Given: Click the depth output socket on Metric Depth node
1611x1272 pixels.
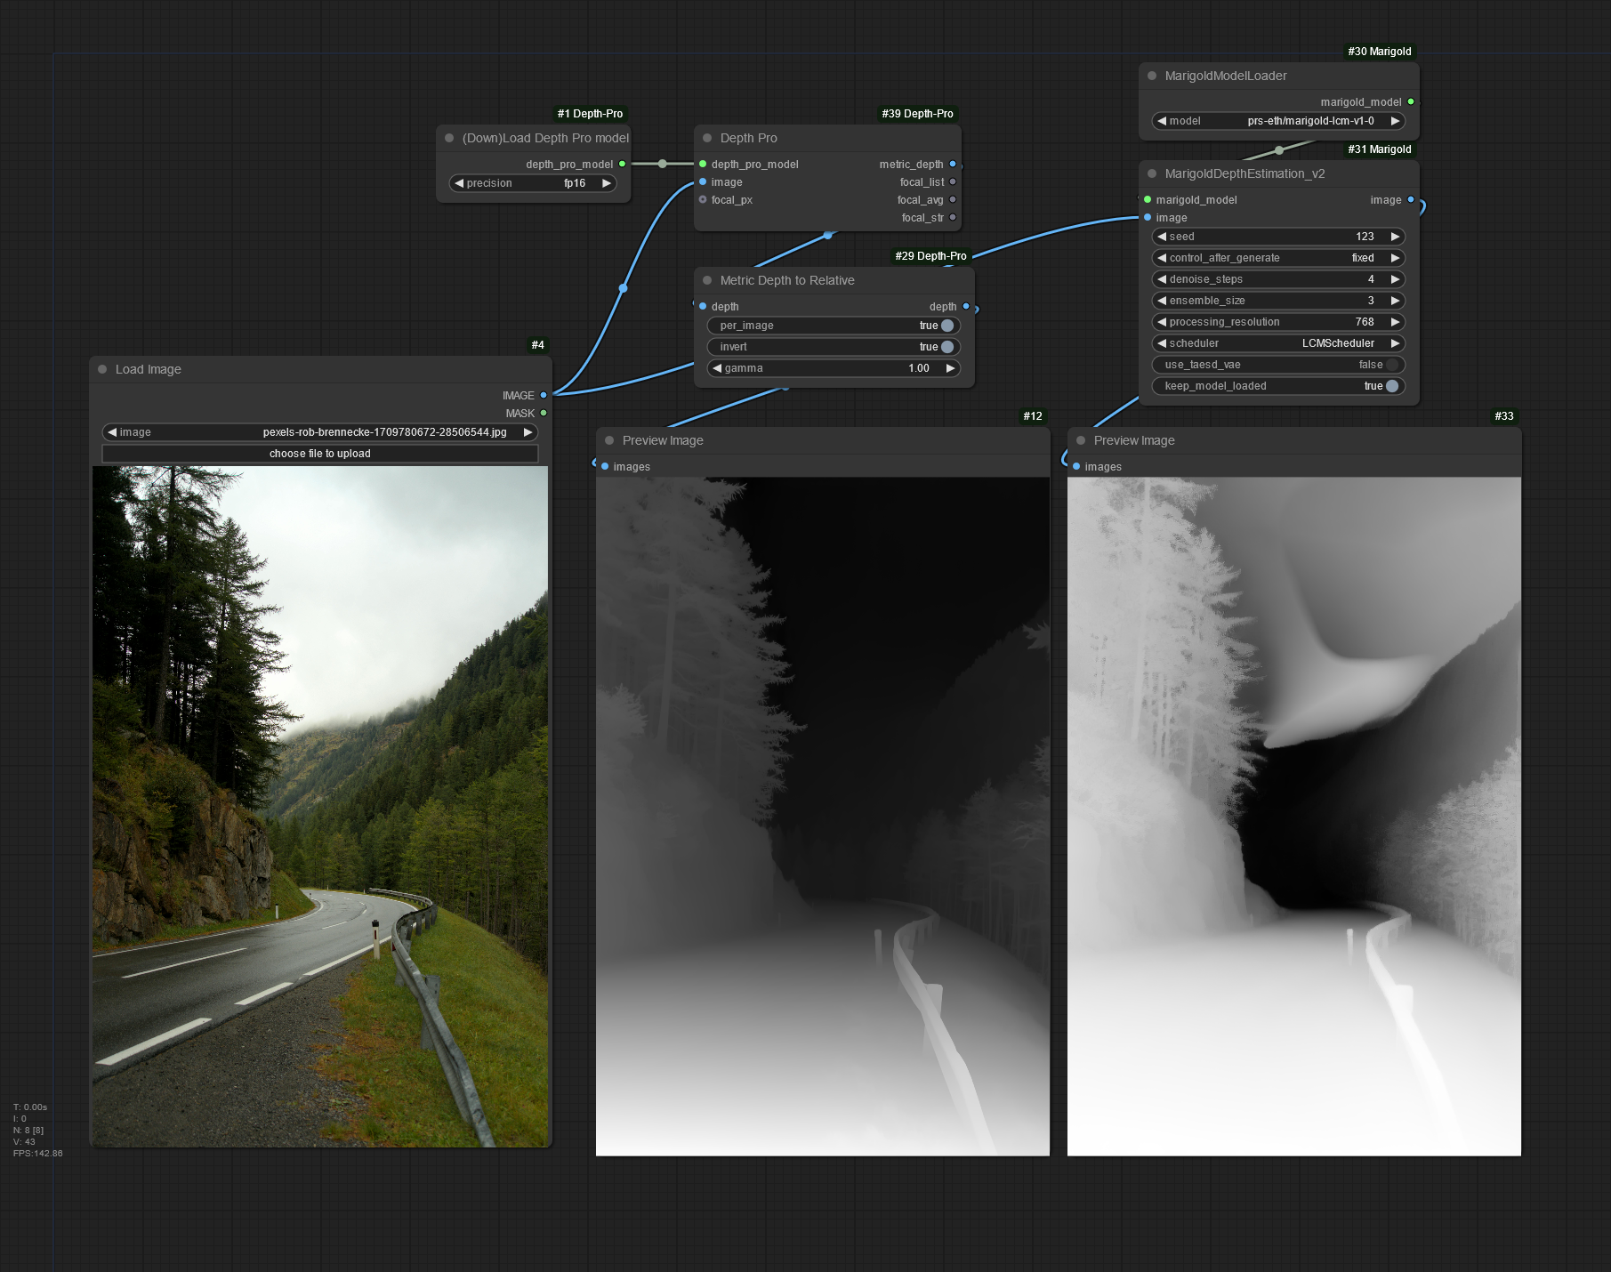Looking at the screenshot, I should coord(966,306).
